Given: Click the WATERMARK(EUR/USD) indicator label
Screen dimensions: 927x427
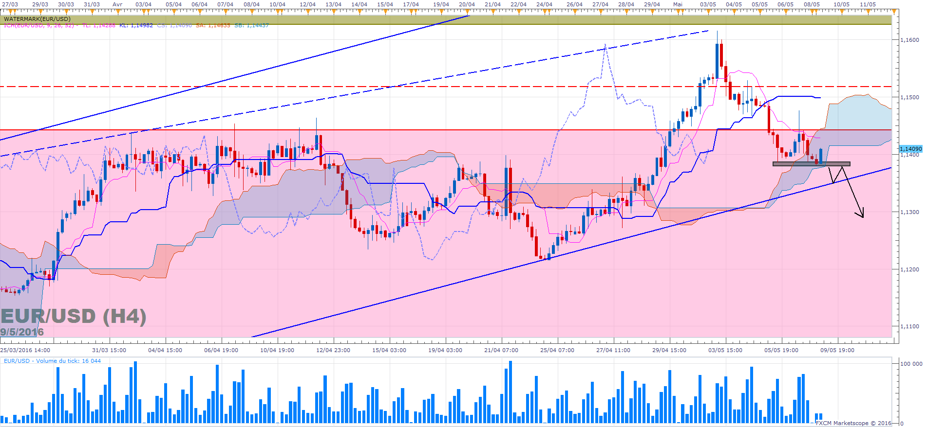Looking at the screenshot, I should pyautogui.click(x=37, y=19).
